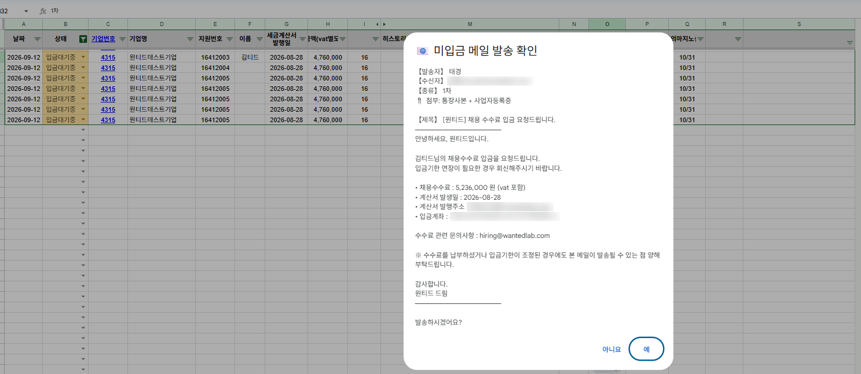Open the 지원번호 column filter icon
This screenshot has width=861, height=374.
coord(229,39)
